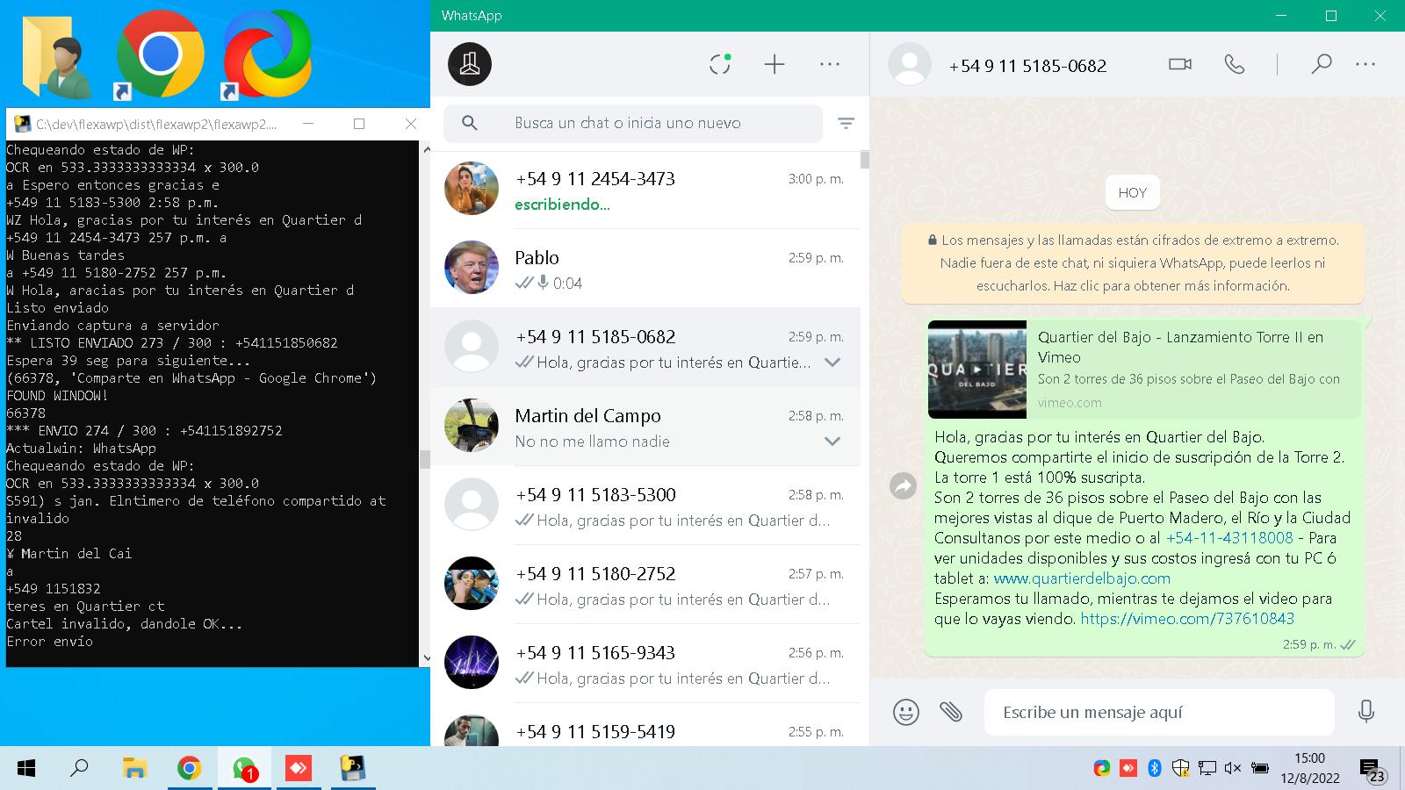Start a new chat with plus icon
Image resolution: width=1405 pixels, height=790 pixels.
775,64
